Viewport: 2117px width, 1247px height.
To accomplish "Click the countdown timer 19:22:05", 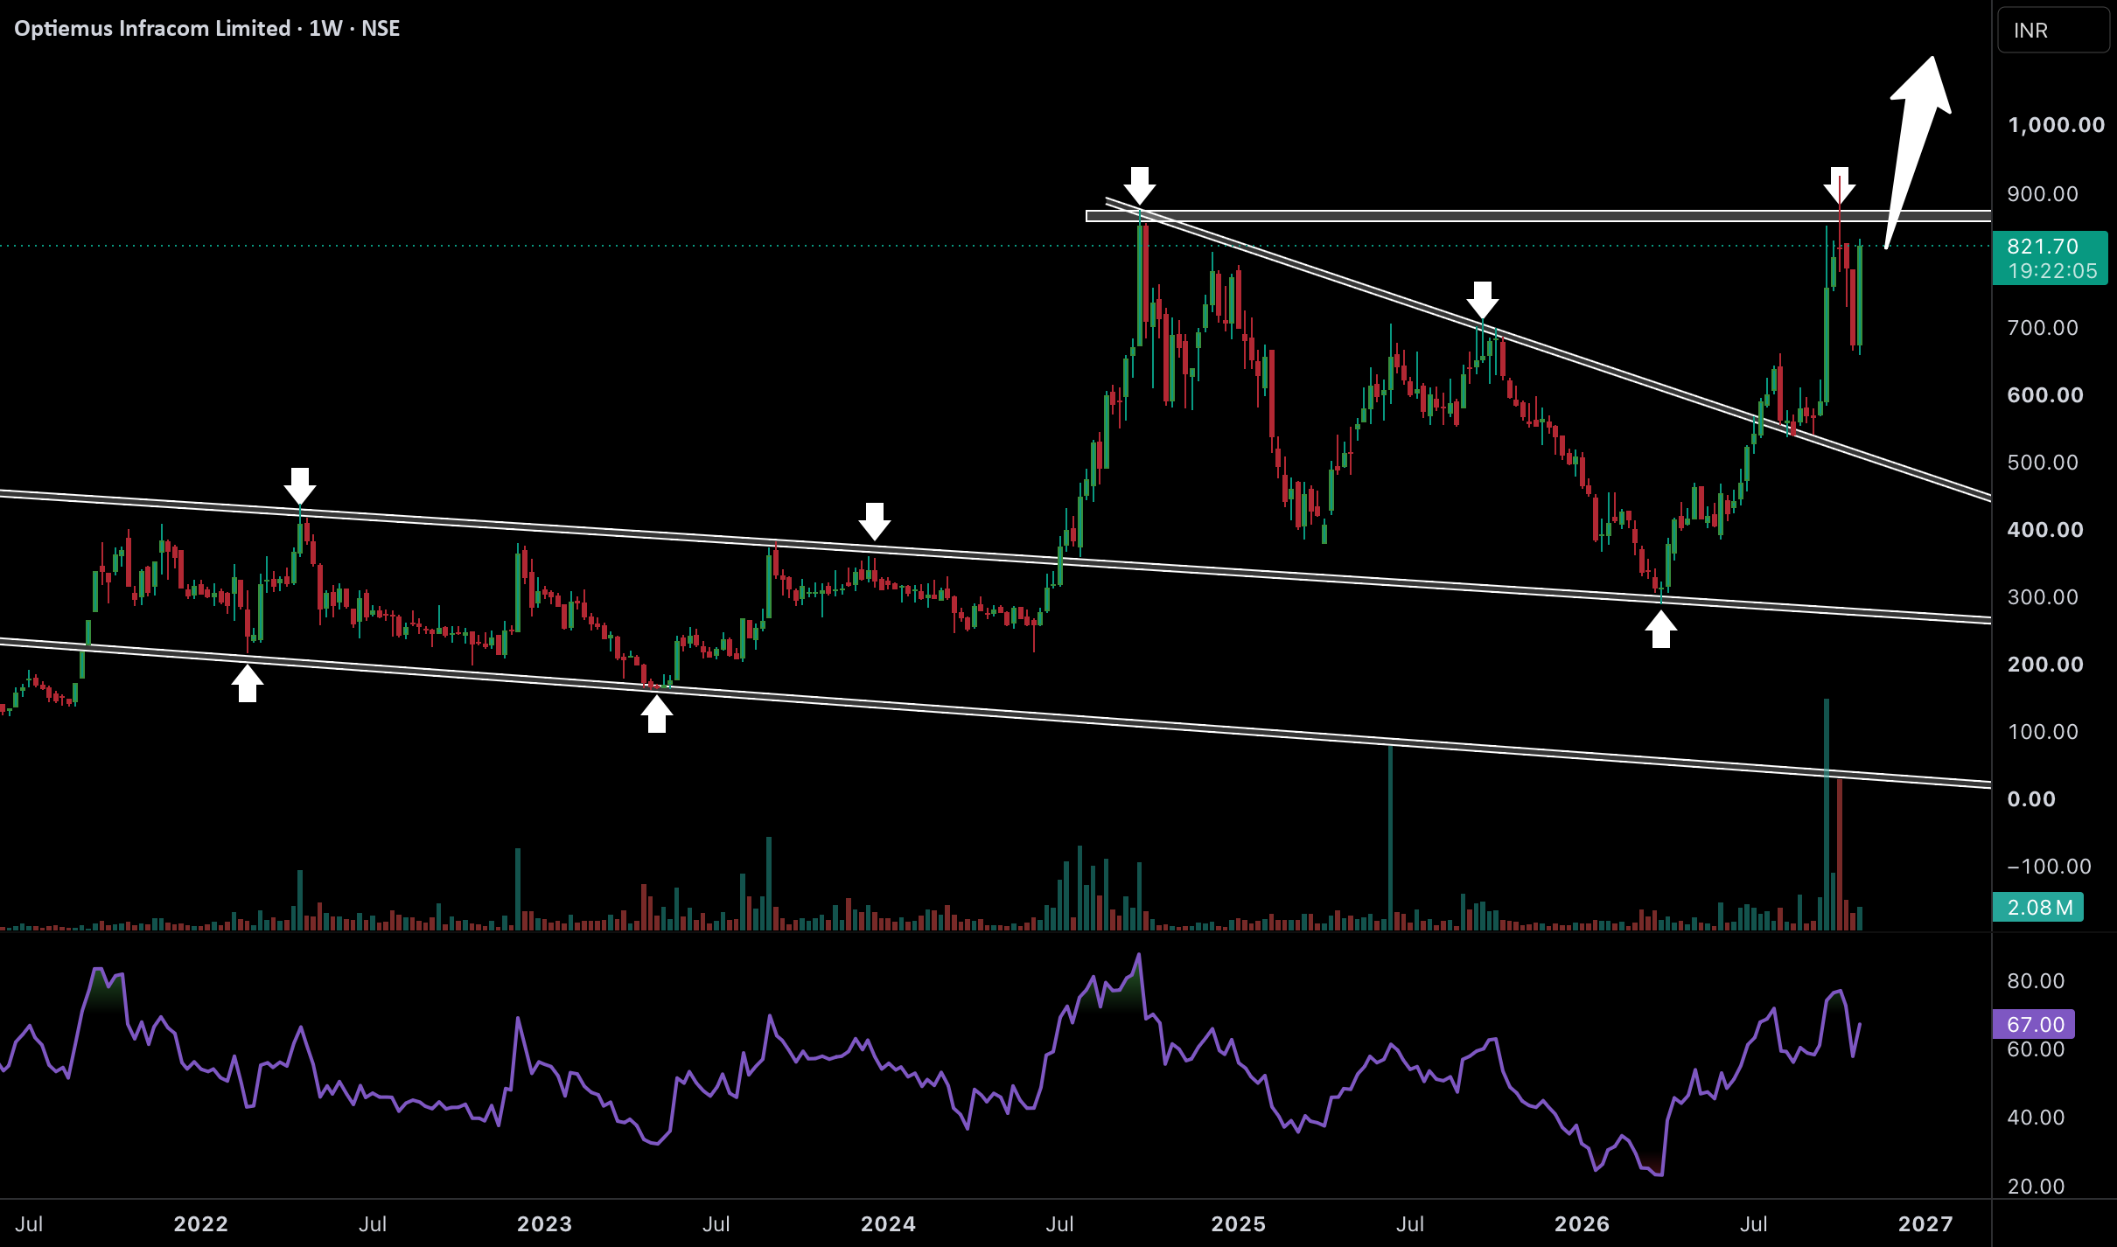I will tap(2052, 271).
